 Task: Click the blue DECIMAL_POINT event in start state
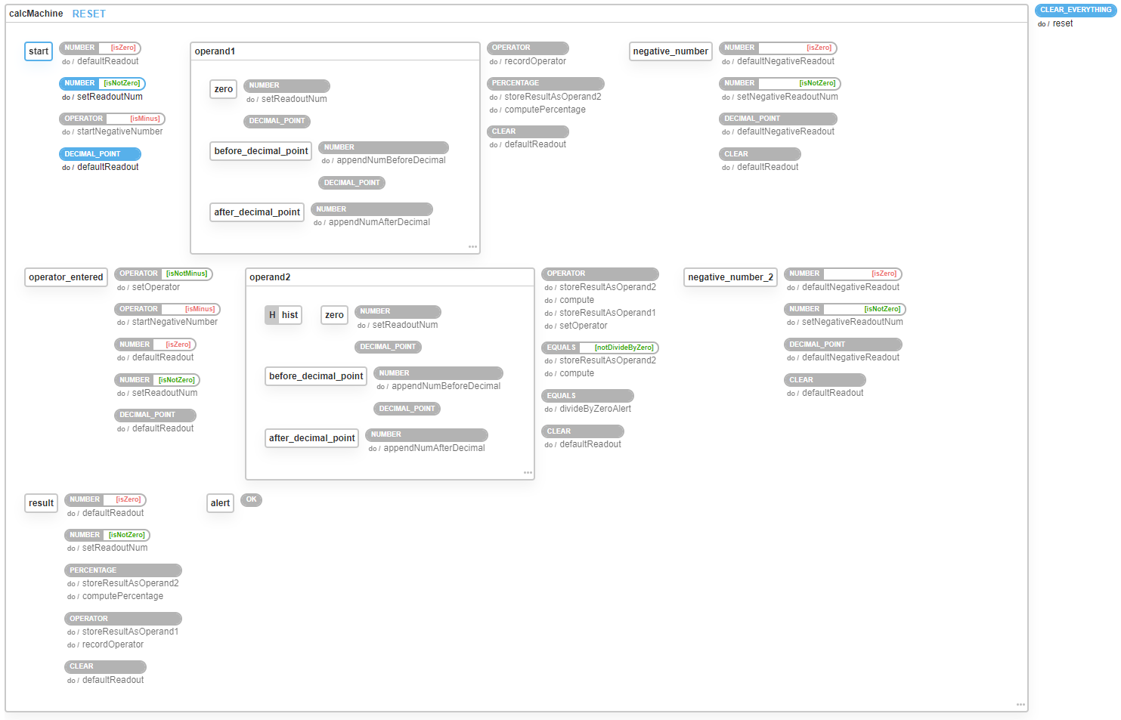pos(99,153)
